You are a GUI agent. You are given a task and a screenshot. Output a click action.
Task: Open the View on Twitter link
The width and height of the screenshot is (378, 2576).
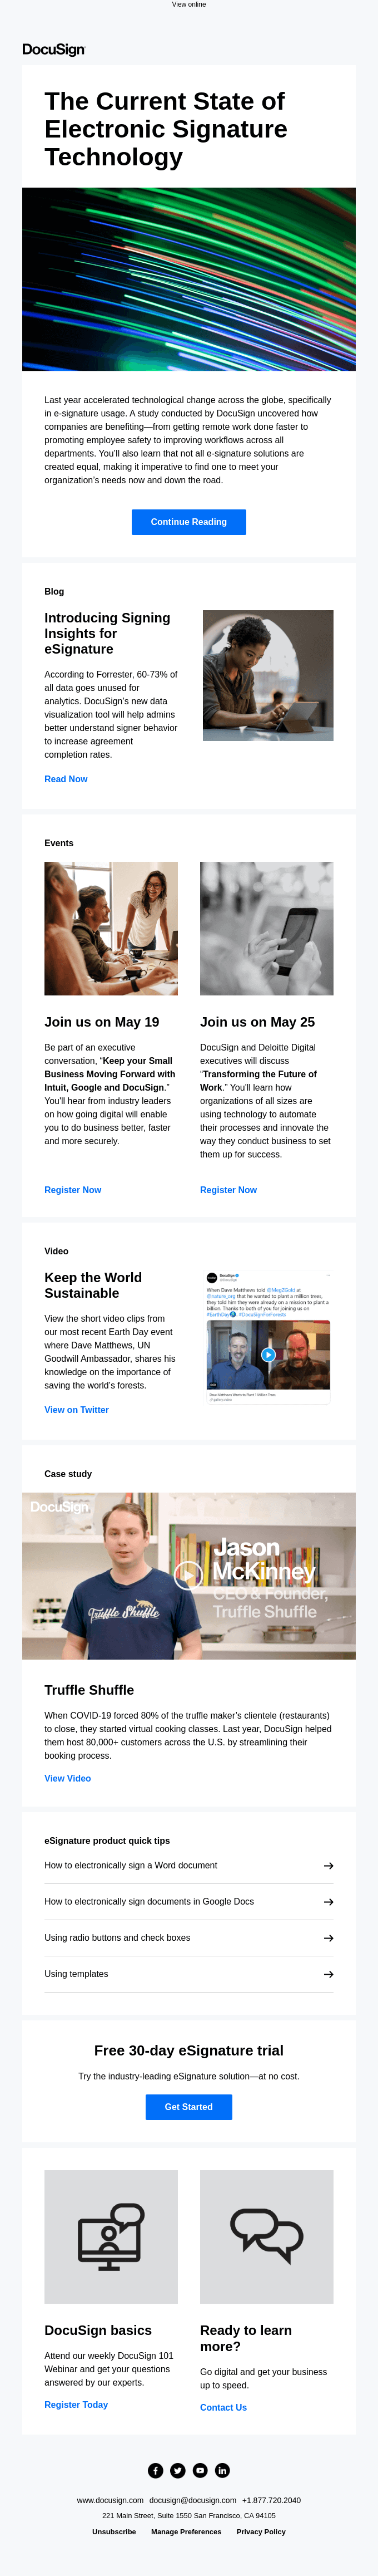77,1410
